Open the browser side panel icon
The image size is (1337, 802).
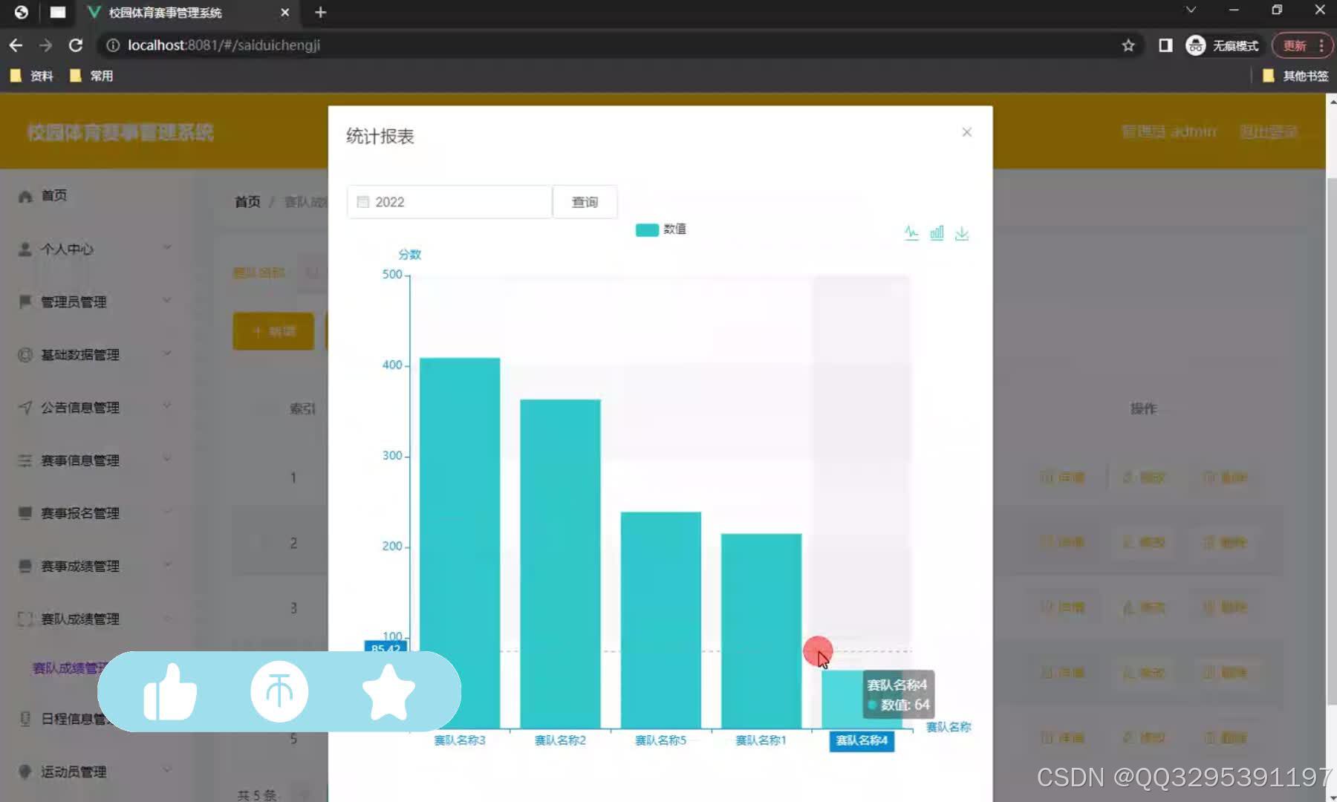1165,45
